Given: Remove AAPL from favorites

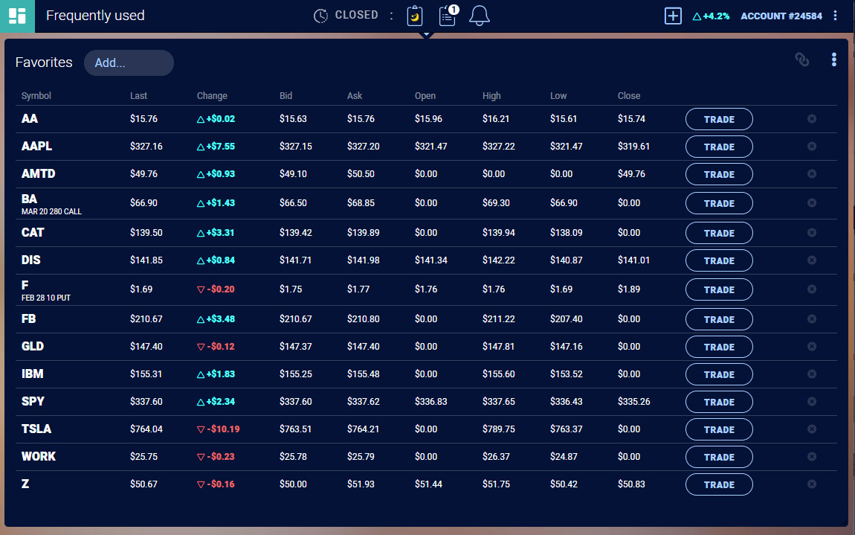Looking at the screenshot, I should tap(812, 147).
